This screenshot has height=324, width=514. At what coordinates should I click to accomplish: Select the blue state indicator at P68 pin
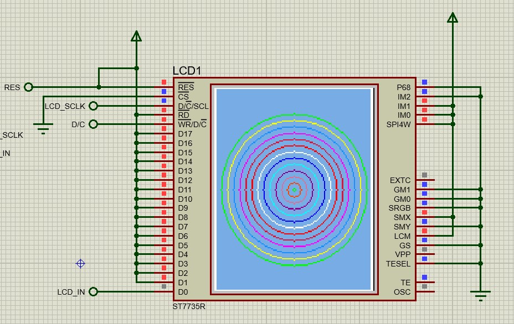click(424, 82)
